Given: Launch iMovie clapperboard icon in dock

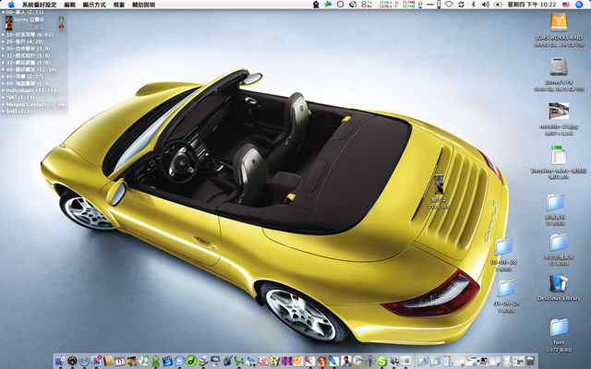Looking at the screenshot, I should (167, 361).
